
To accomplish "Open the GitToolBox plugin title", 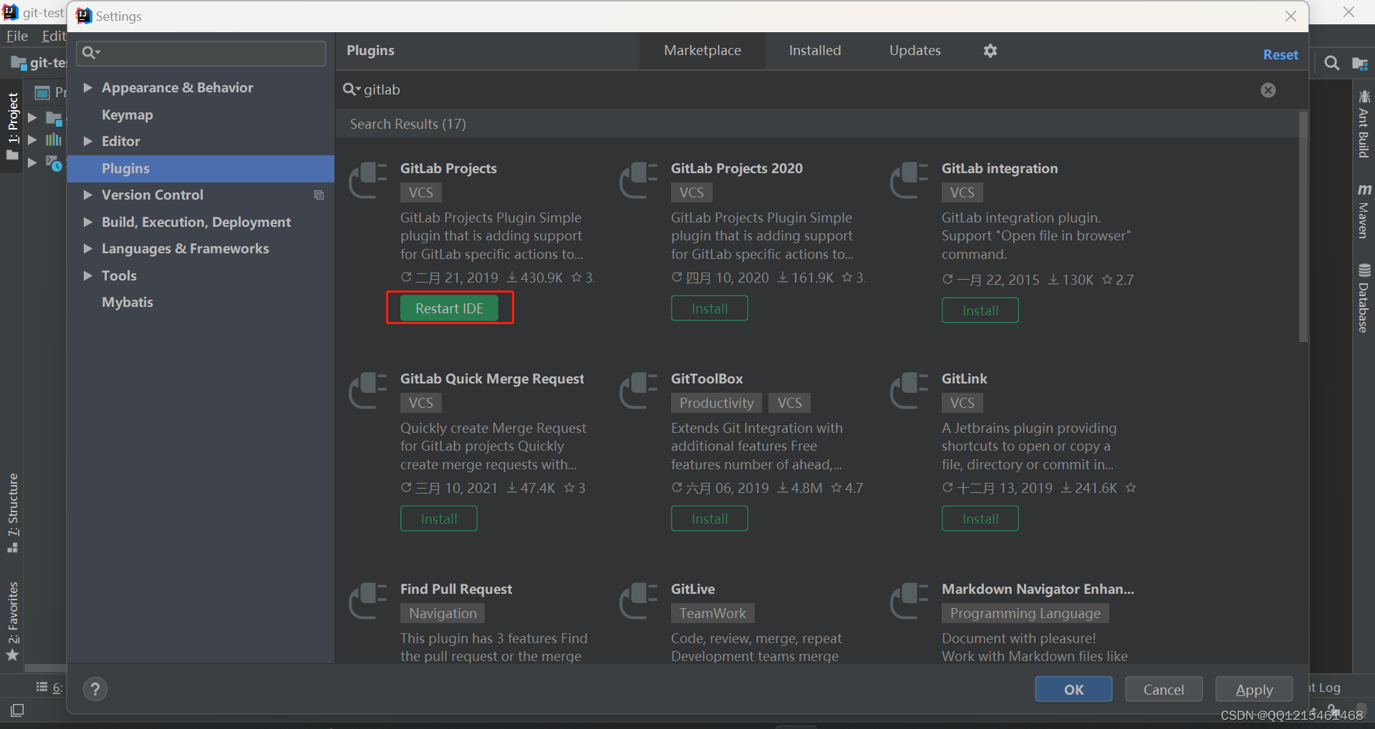I will coord(707,379).
